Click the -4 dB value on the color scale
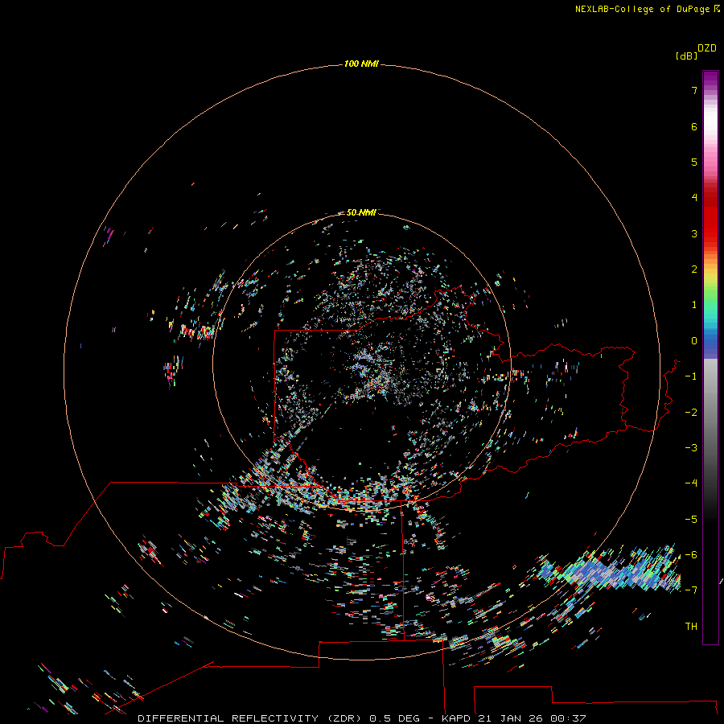This screenshot has height=724, width=724. (691, 483)
